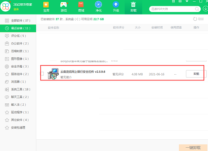Click the download manager arrow icon

(206, 9)
